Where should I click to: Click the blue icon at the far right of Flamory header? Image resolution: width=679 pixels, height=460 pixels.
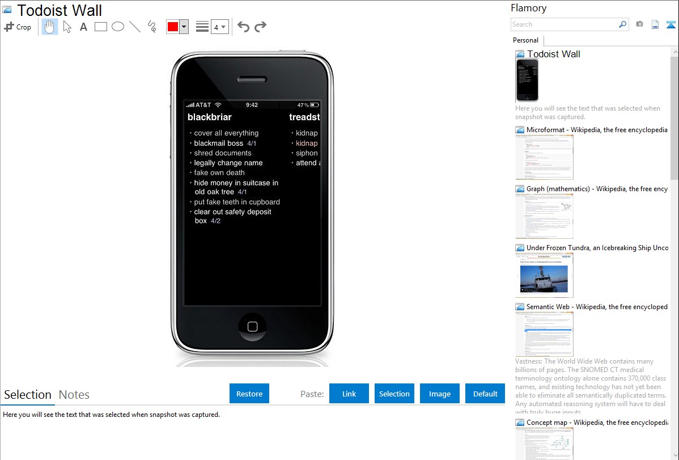pos(670,25)
